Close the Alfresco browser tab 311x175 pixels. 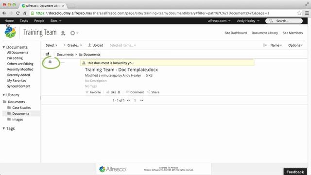(x=63, y=6)
